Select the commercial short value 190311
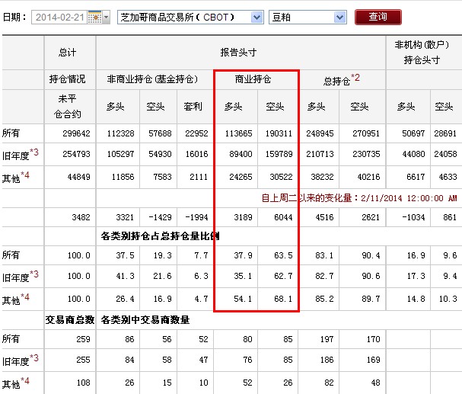462x394 pixels. pos(278,133)
